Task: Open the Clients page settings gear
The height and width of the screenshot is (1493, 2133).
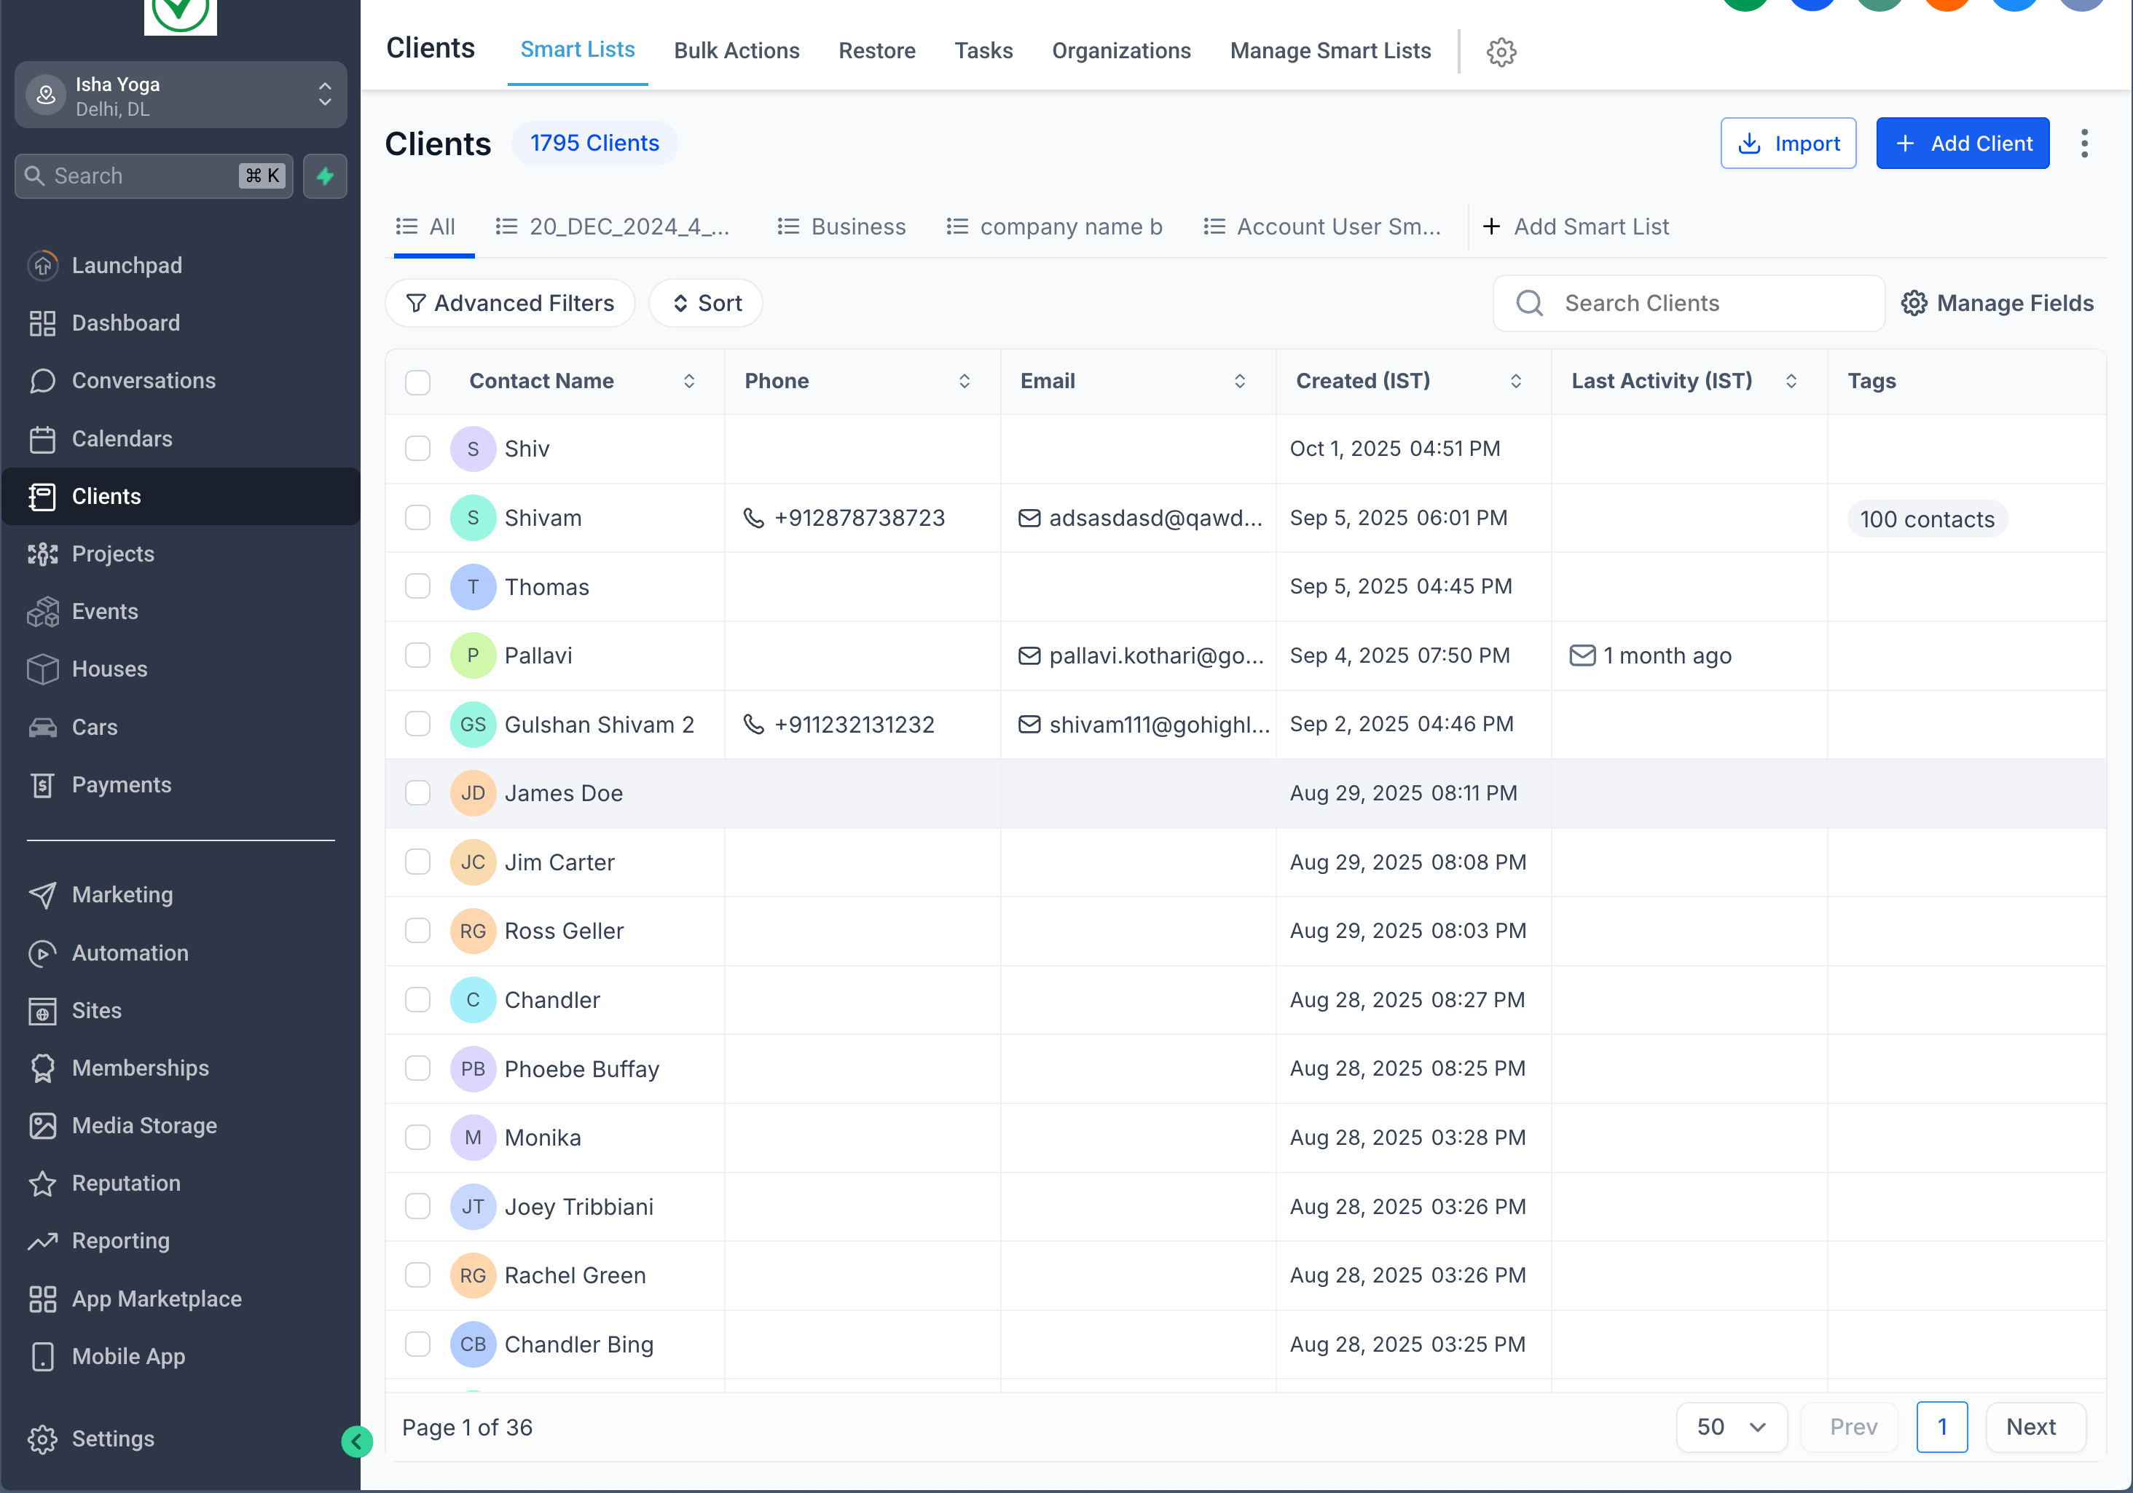Action: click(x=1501, y=52)
